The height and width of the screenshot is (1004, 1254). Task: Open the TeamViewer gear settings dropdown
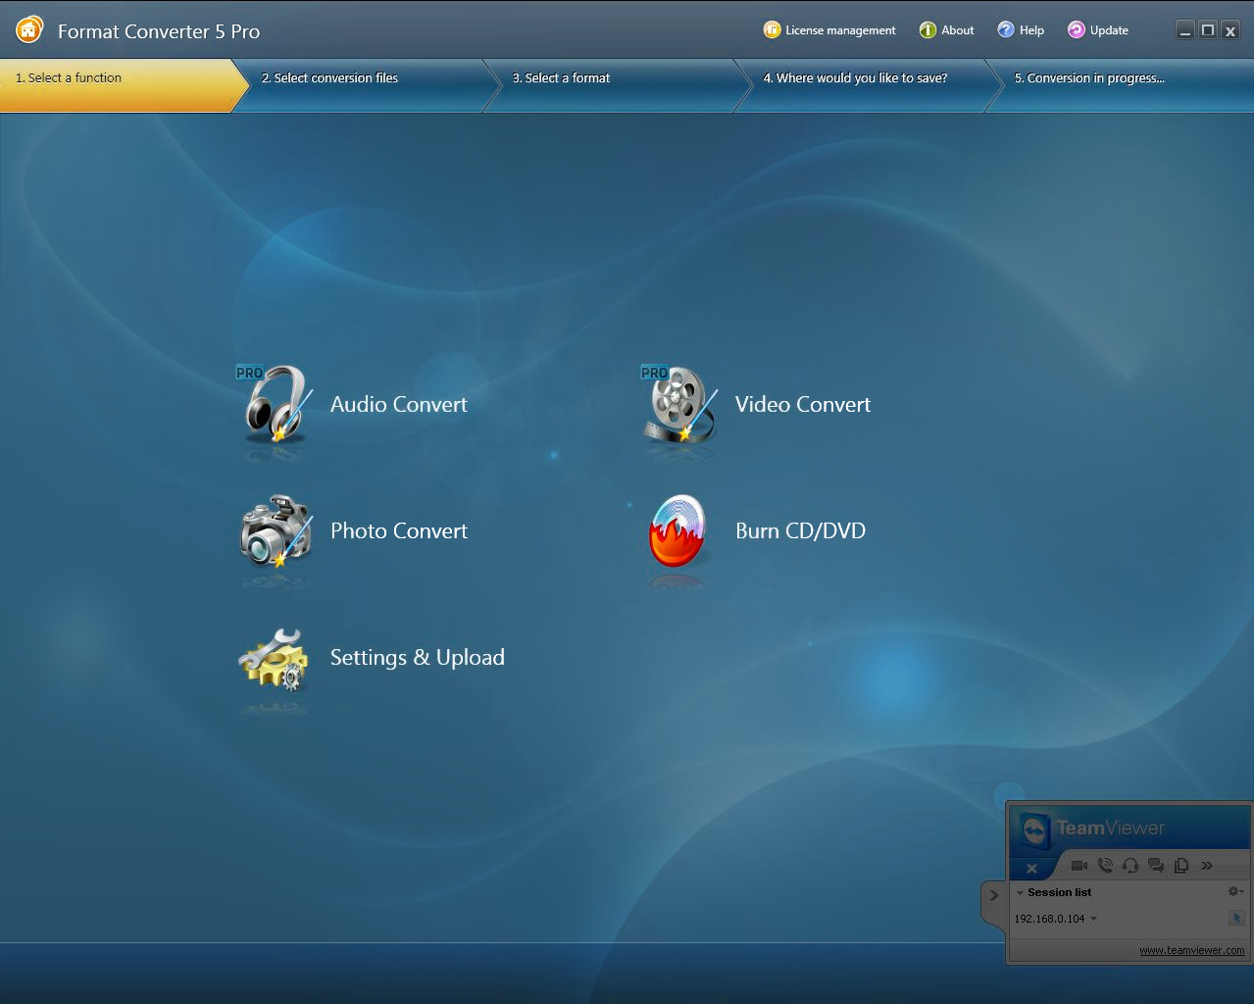point(1235,891)
